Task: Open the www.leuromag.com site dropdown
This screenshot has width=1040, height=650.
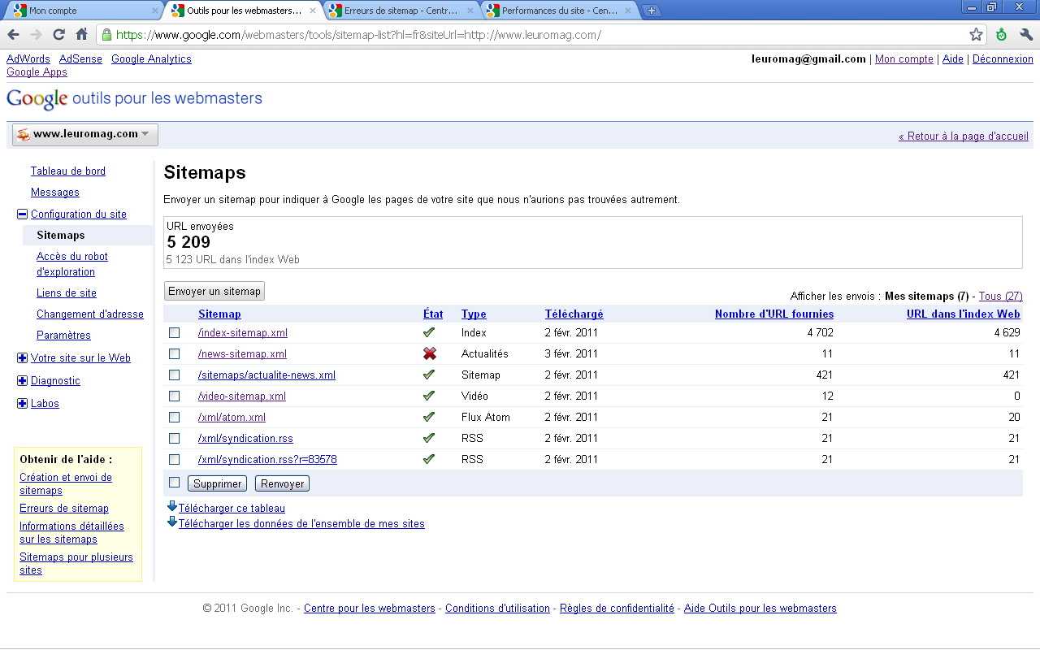Action: point(84,134)
